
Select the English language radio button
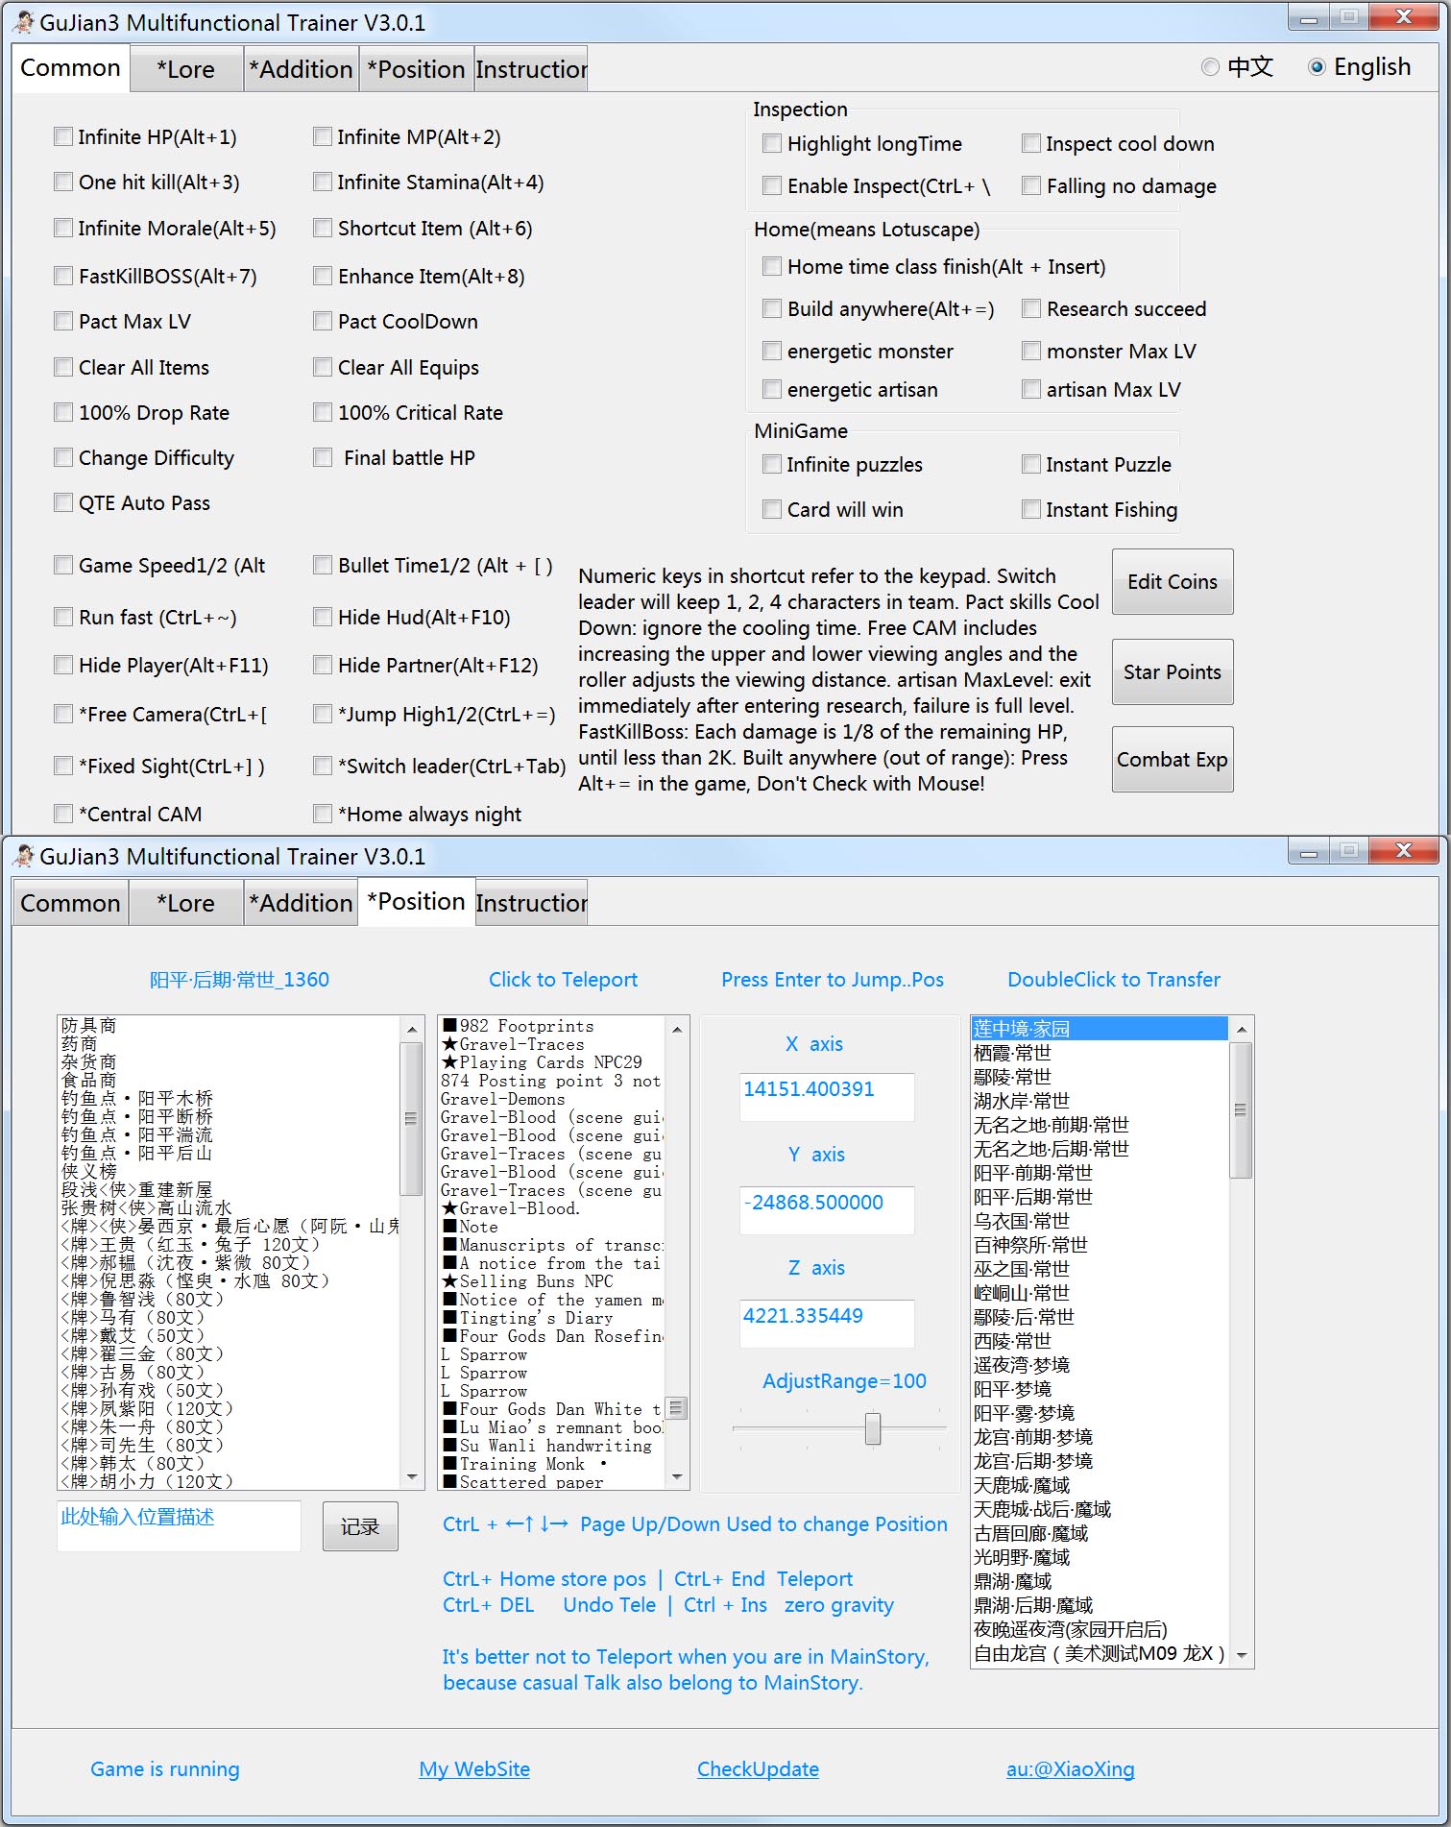(1317, 66)
